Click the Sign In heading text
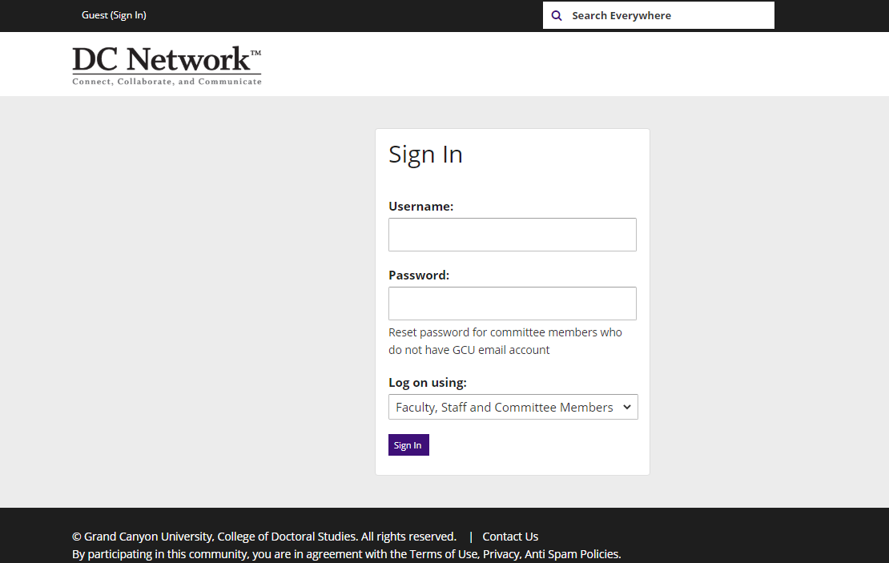This screenshot has width=889, height=563. (x=426, y=155)
